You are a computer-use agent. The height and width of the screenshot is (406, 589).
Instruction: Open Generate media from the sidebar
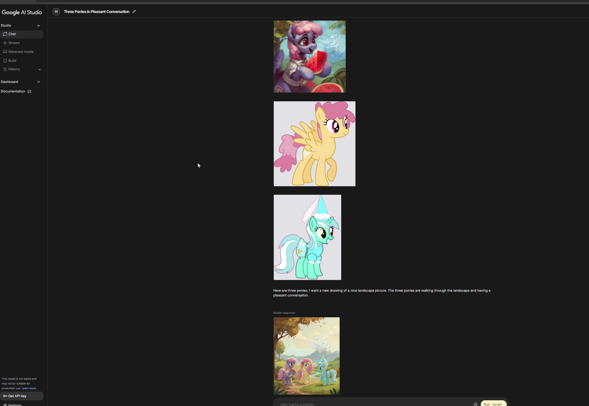22,52
